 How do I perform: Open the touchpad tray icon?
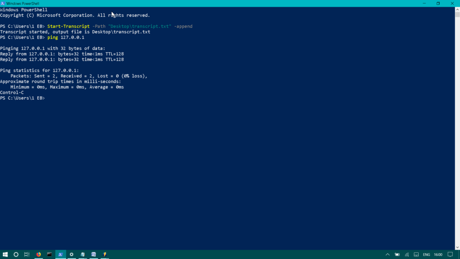416,254
